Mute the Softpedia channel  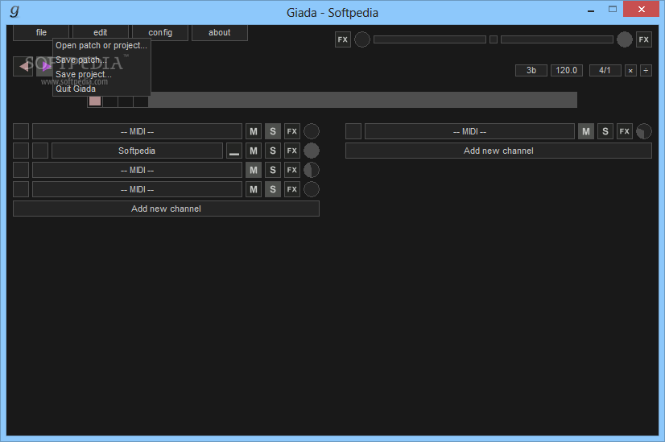[254, 151]
